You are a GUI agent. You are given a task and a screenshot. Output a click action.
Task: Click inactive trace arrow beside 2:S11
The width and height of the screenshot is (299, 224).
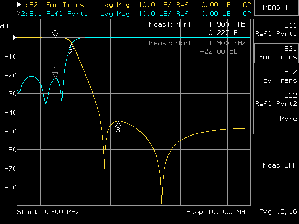tap(19, 14)
